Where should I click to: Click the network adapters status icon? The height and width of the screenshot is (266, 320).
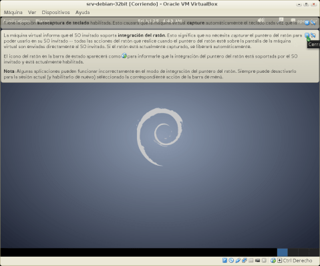[245, 260]
